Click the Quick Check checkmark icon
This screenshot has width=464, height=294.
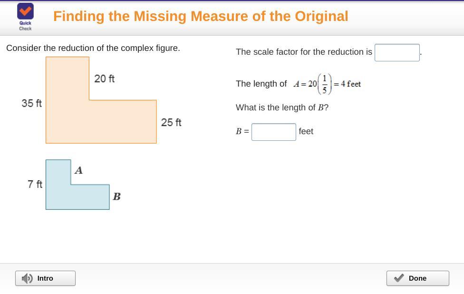point(25,11)
